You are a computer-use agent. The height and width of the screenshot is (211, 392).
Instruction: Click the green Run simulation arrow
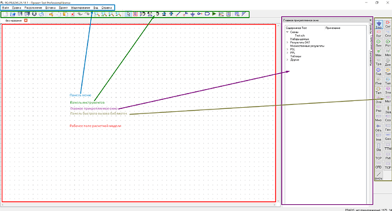(x=214, y=14)
